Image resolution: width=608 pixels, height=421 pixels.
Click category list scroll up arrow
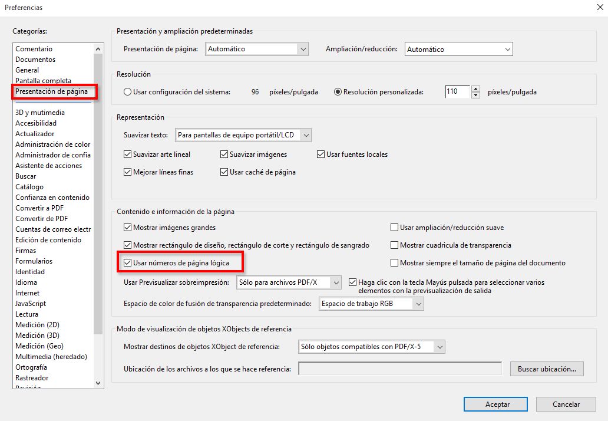(98, 49)
